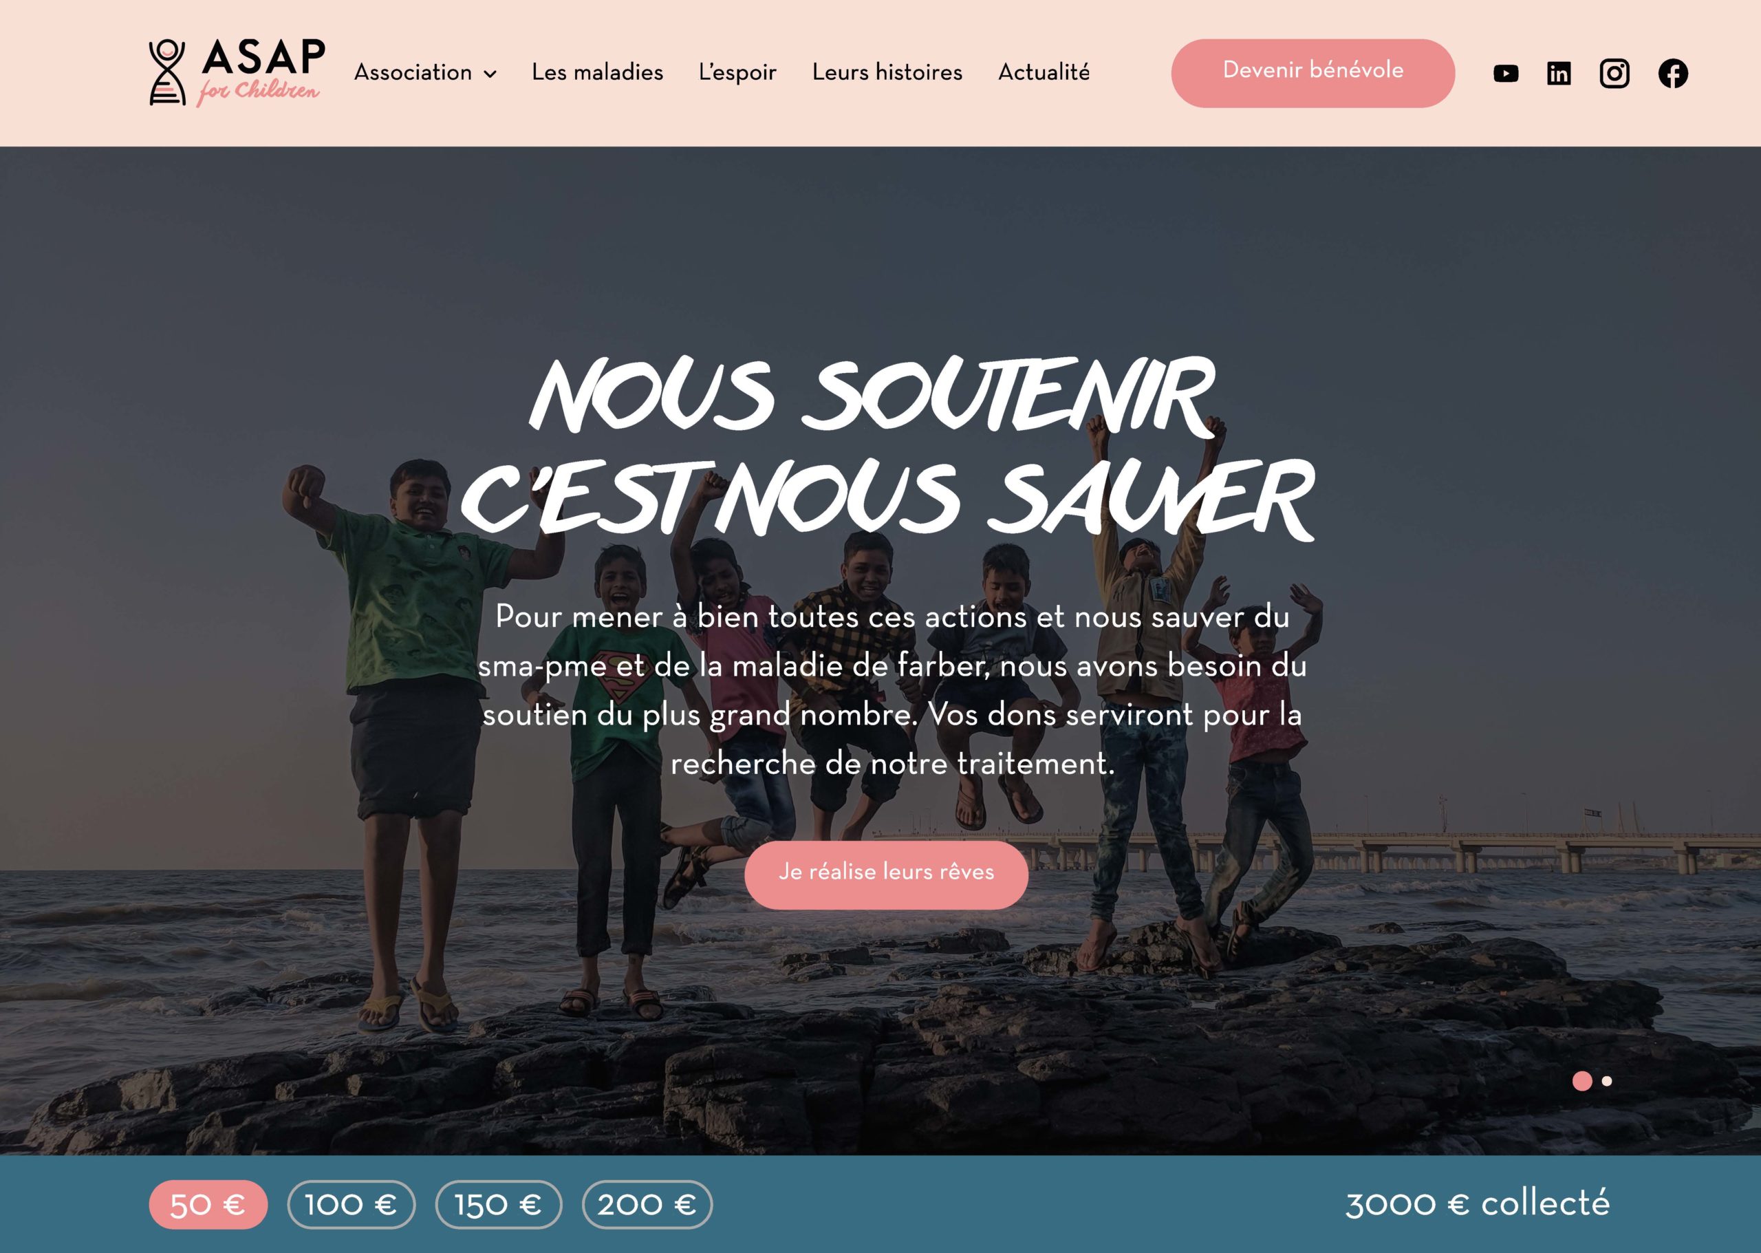Open the YouTube channel icon
The height and width of the screenshot is (1253, 1761).
tap(1506, 74)
